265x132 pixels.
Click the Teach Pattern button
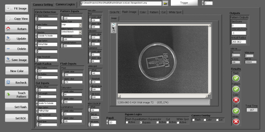(17, 95)
